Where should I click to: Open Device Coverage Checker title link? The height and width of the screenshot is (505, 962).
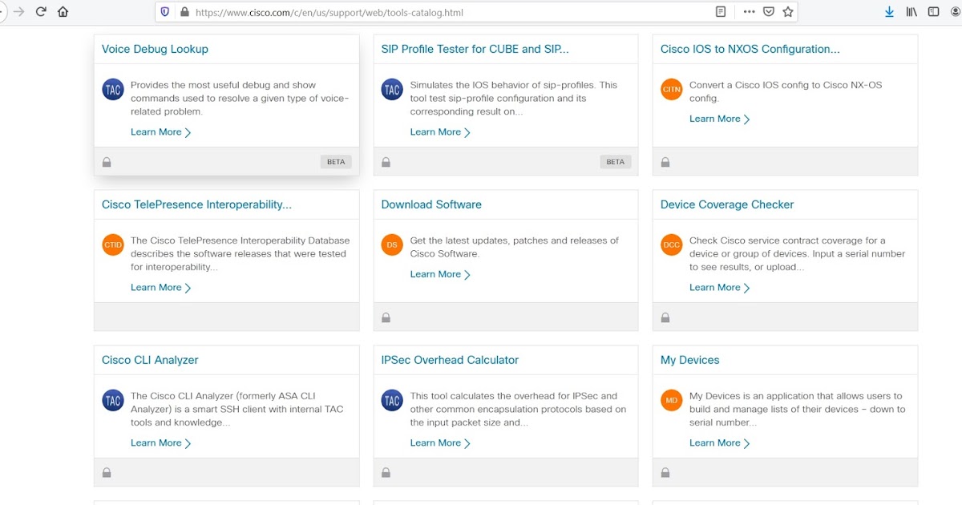point(727,204)
